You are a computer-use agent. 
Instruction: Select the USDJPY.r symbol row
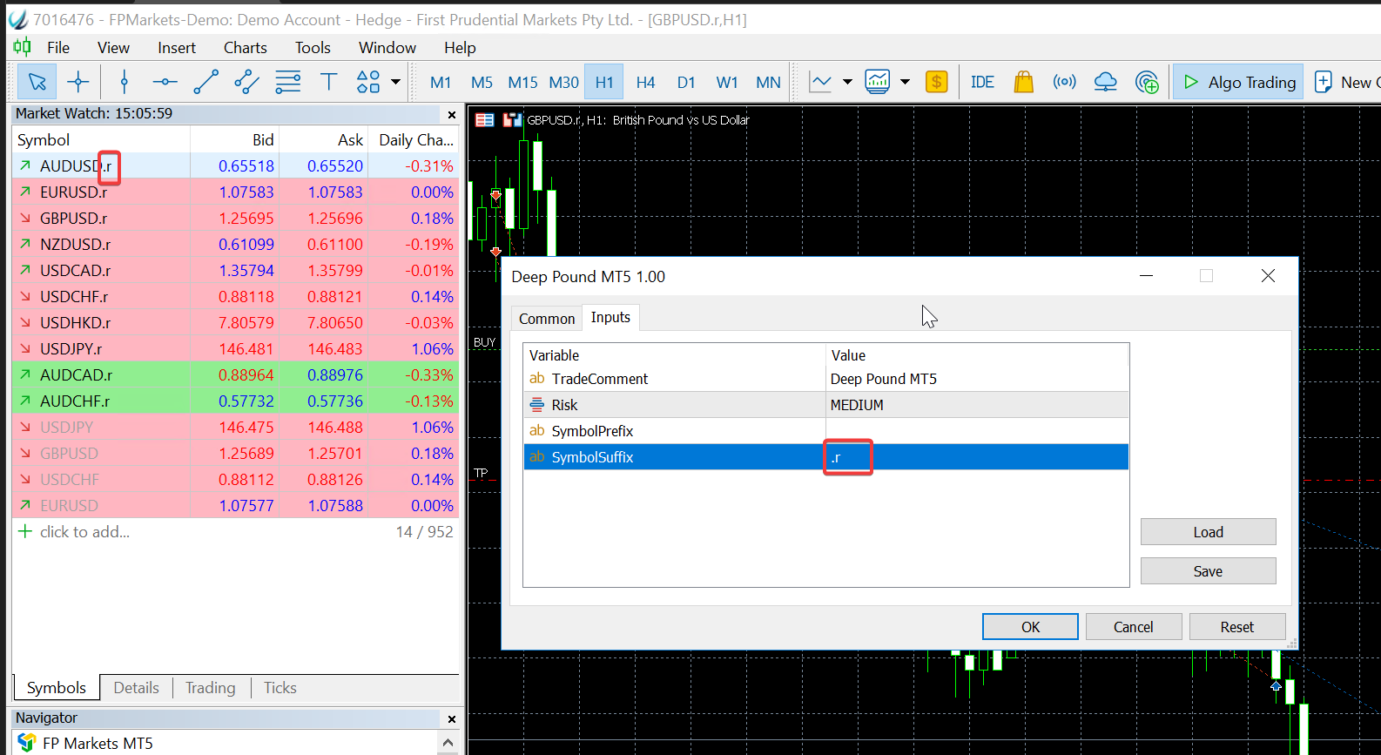[x=236, y=349]
